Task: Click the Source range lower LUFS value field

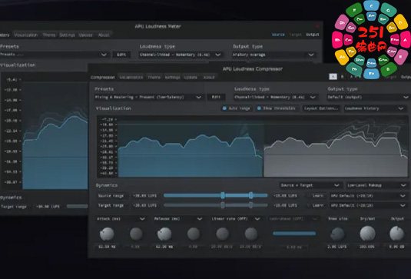Action: click(145, 196)
